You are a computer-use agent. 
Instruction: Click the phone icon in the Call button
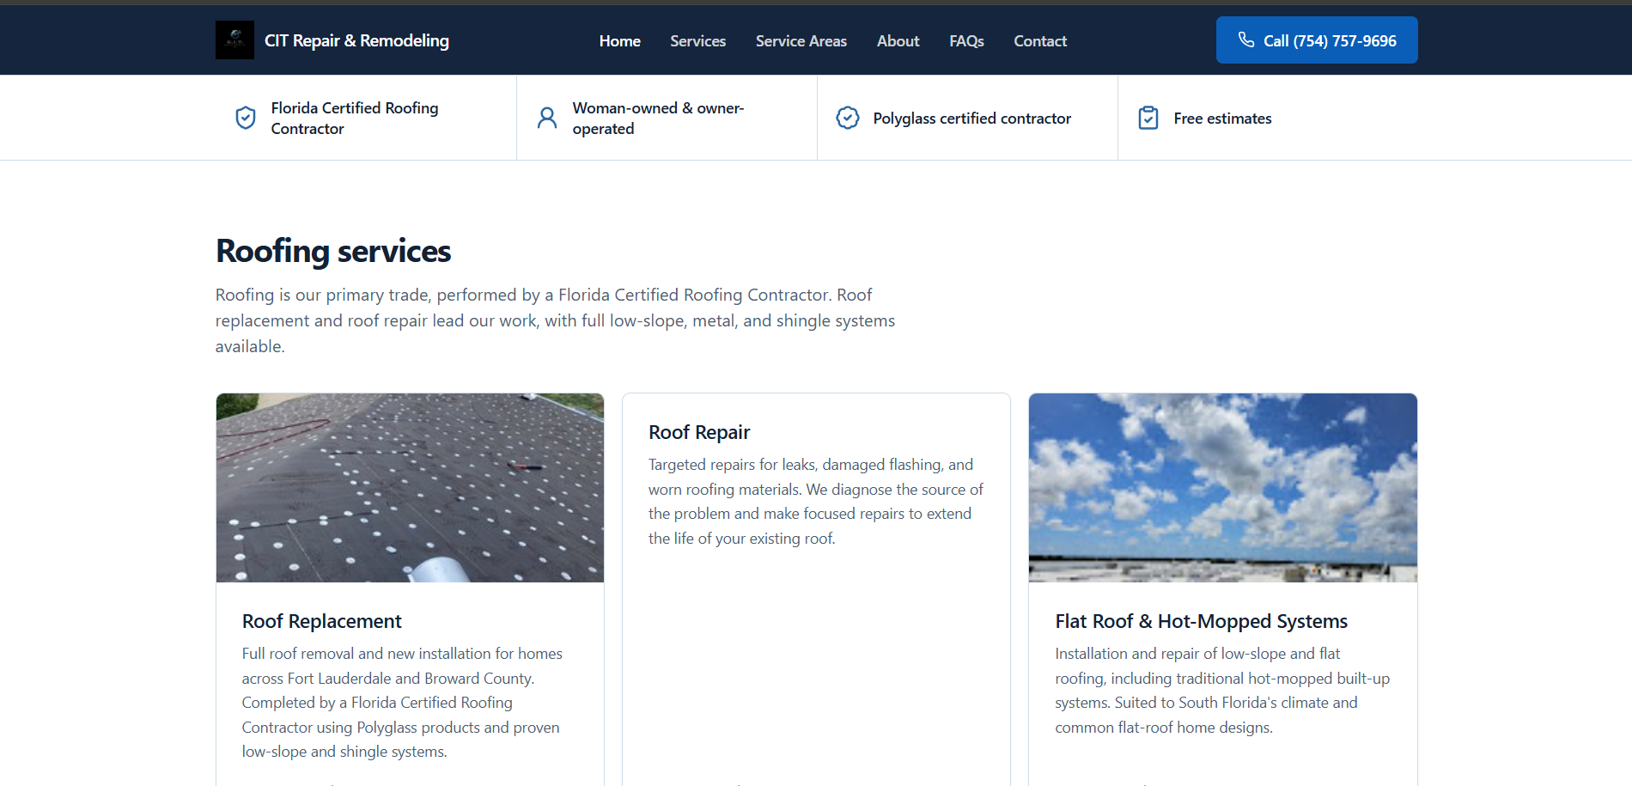(1245, 40)
